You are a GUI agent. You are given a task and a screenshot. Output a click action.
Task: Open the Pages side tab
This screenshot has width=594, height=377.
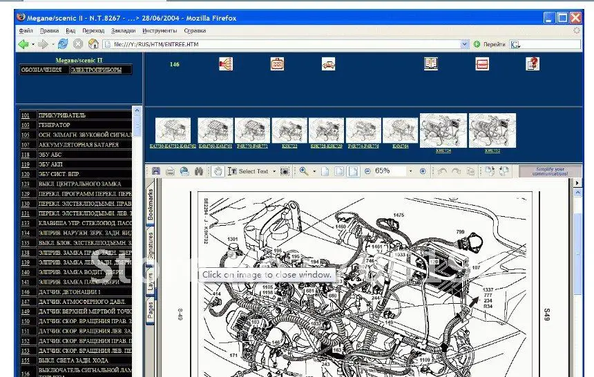[x=150, y=310]
